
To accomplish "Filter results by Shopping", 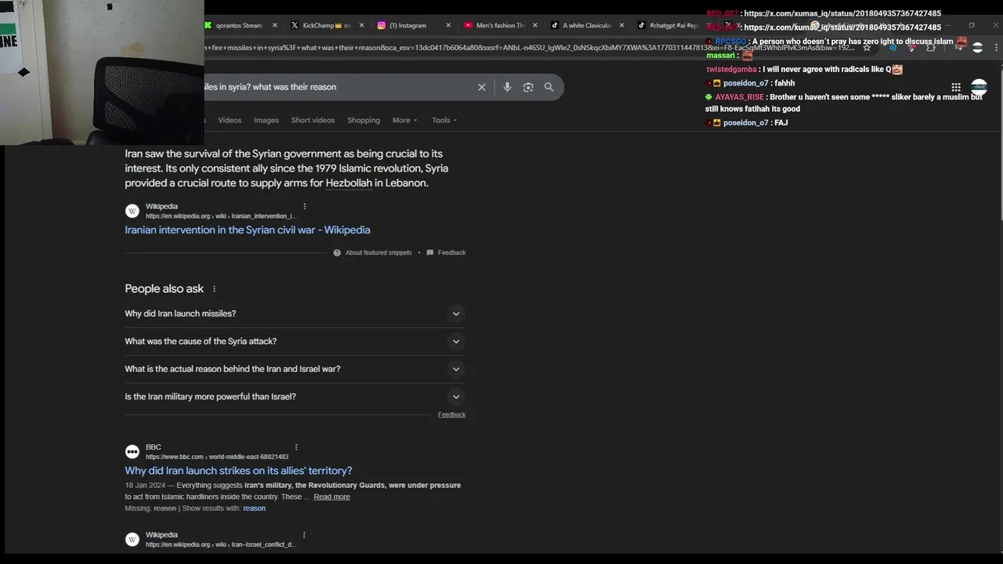I will pos(364,120).
